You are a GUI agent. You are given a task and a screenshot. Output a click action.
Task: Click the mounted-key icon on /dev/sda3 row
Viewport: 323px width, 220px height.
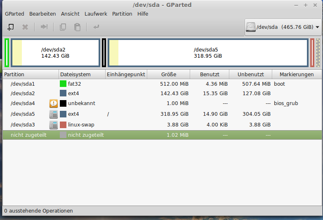[54, 125]
